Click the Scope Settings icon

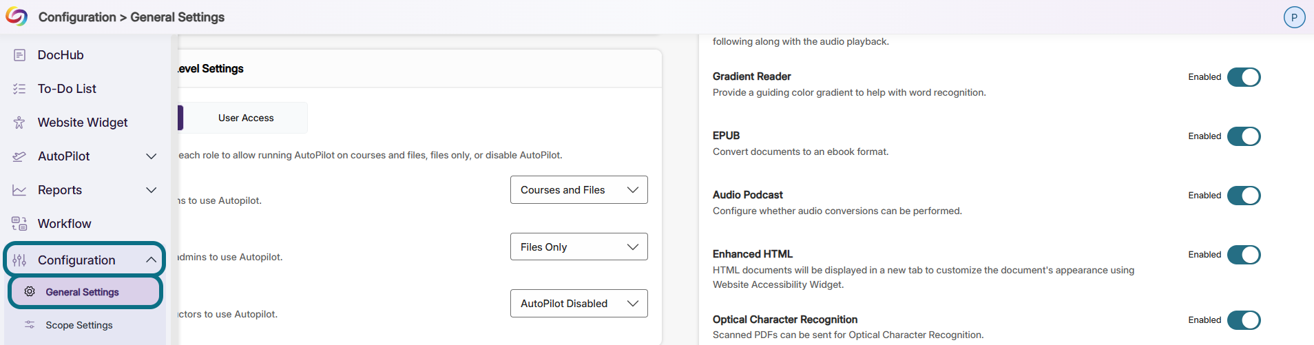30,324
